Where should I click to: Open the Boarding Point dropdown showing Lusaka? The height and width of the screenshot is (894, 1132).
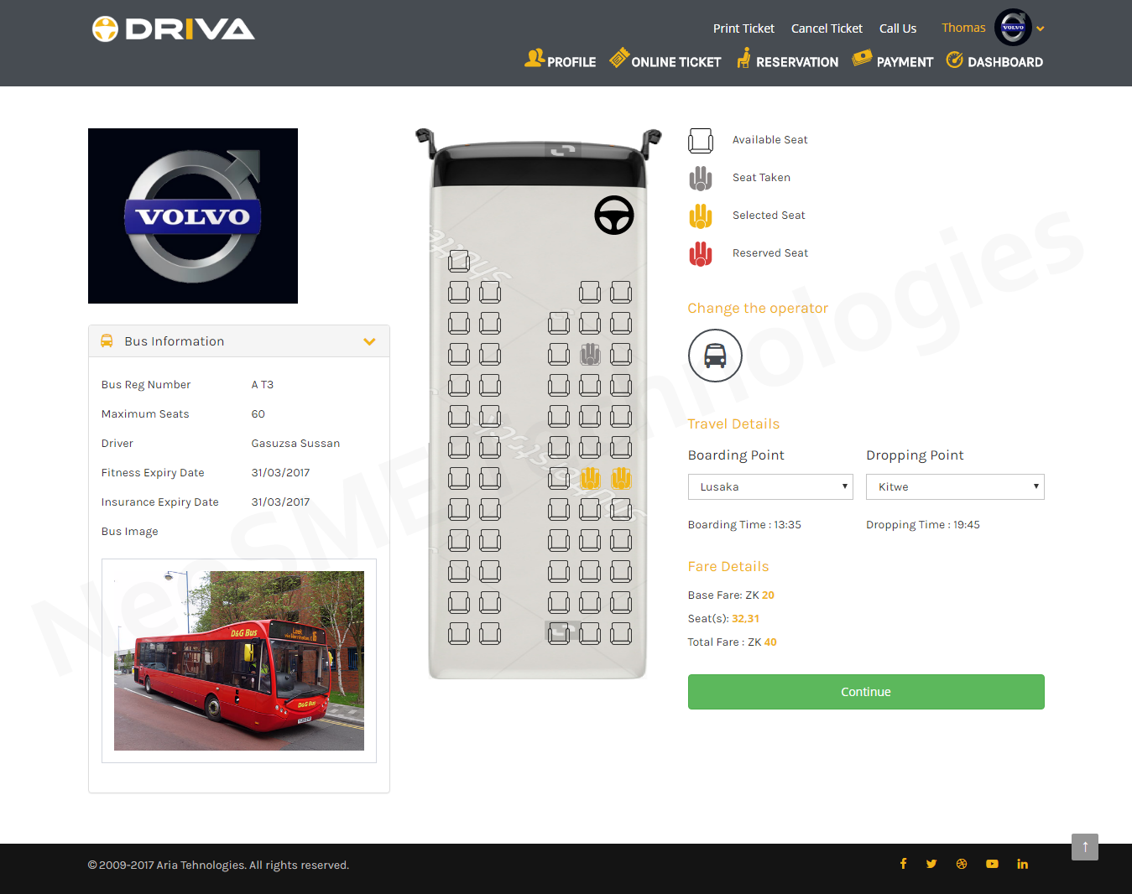point(769,486)
